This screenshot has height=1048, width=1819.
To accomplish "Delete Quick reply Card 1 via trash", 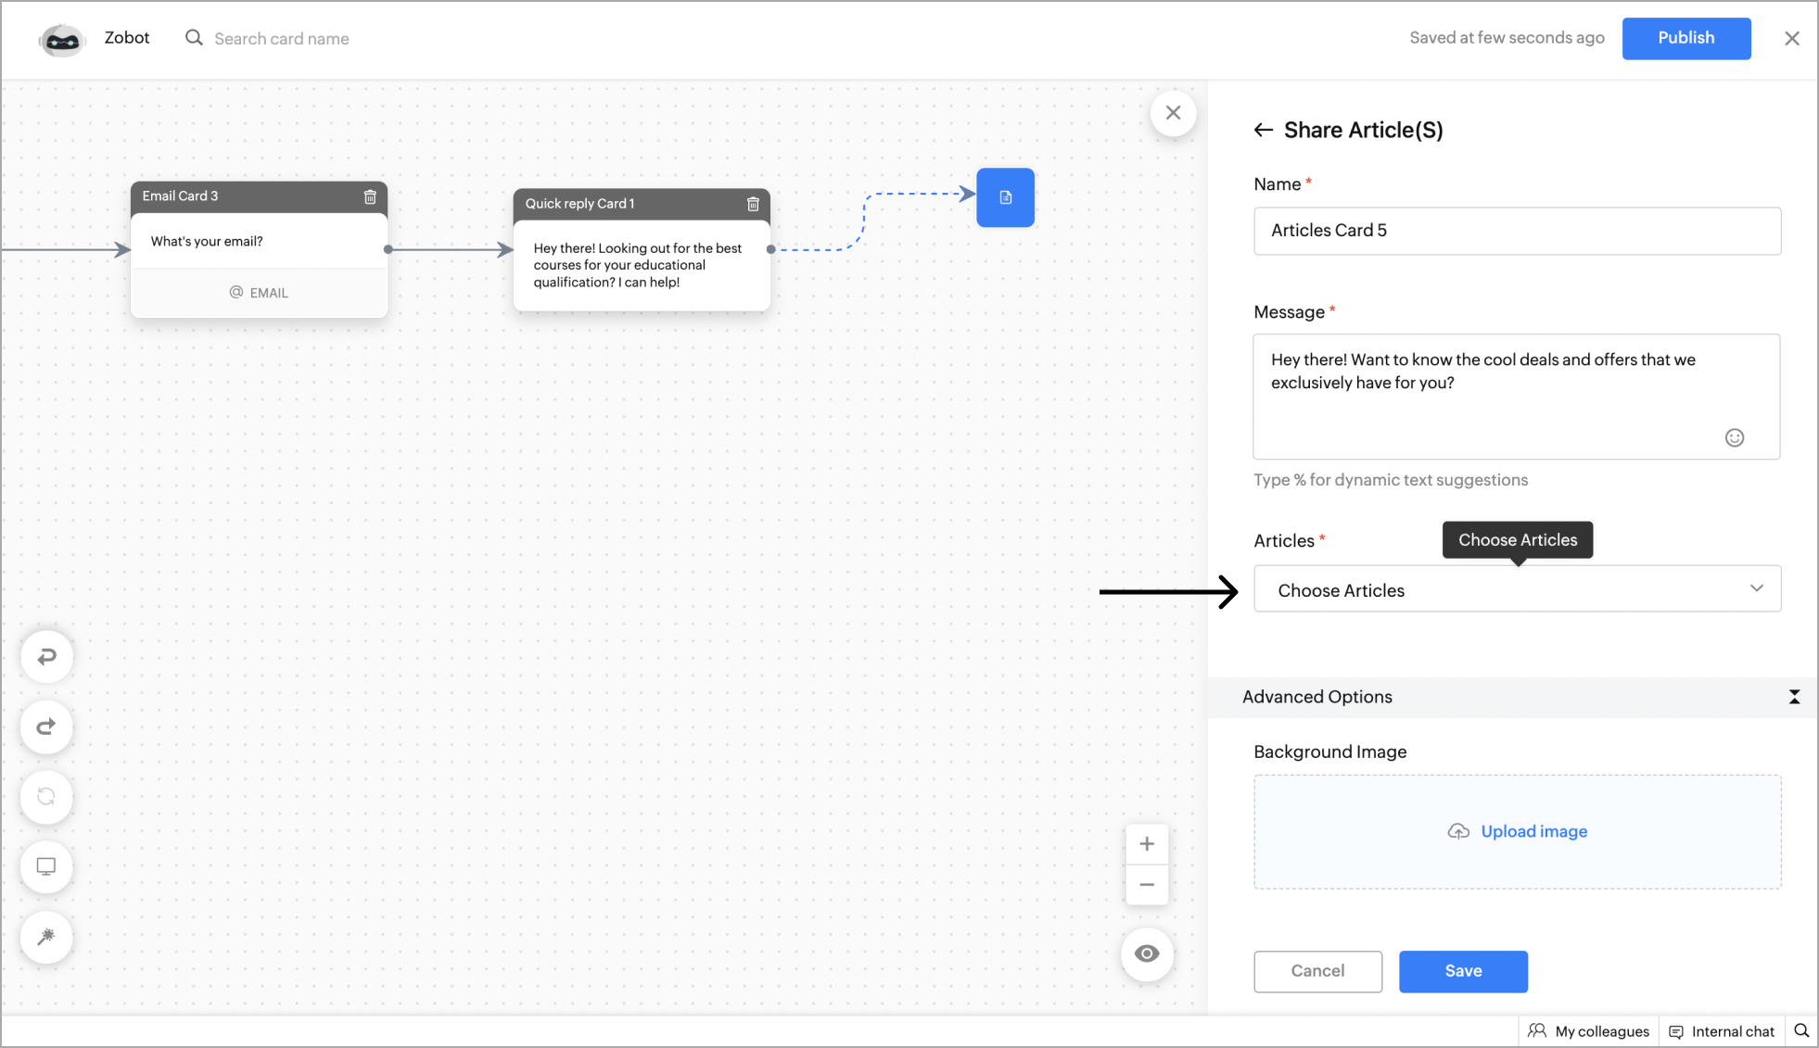I will click(753, 204).
